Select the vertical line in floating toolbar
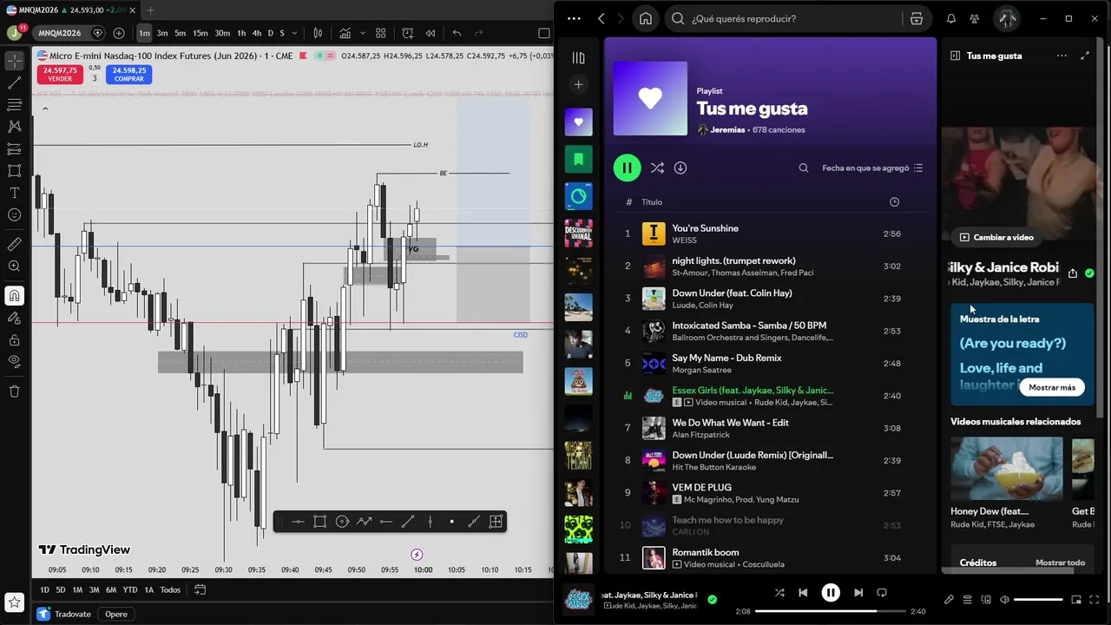 [x=430, y=522]
